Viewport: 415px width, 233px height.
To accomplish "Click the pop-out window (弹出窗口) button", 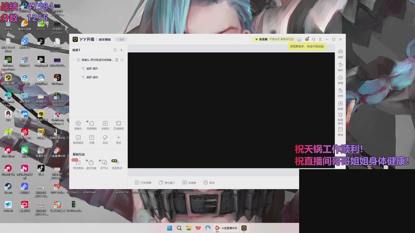I will (167, 183).
